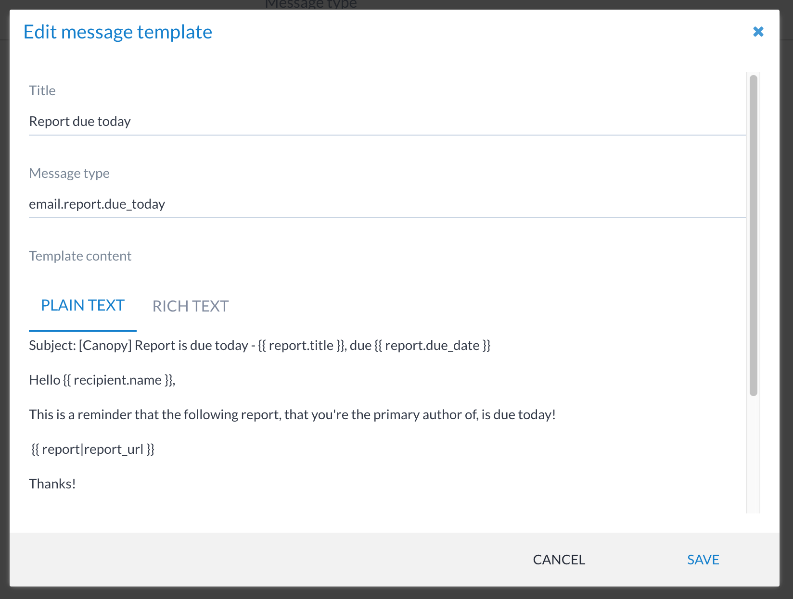This screenshot has height=599, width=793.
Task: Click the "{{ recipient.name }}" placeholder
Action: (x=118, y=380)
